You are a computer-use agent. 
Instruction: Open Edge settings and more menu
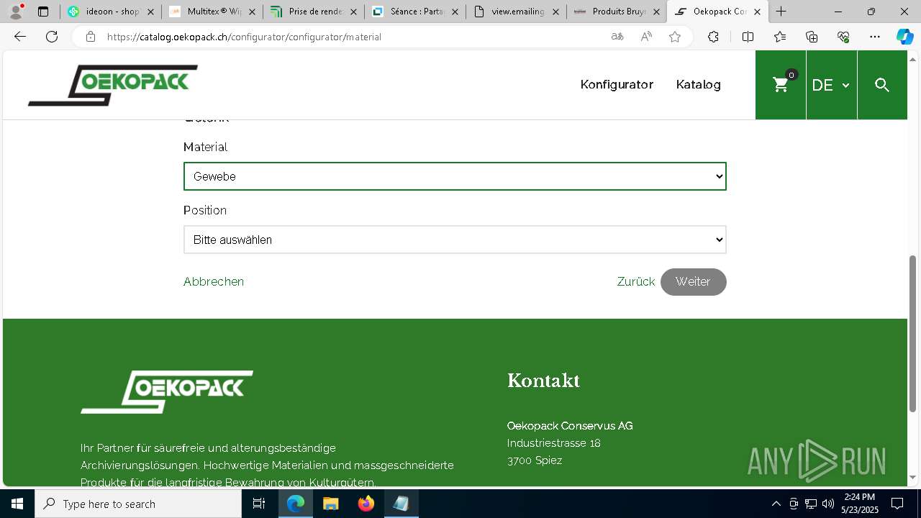click(x=875, y=37)
